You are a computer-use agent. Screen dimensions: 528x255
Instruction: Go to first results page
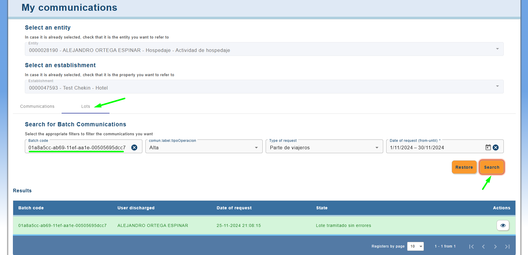click(471, 247)
